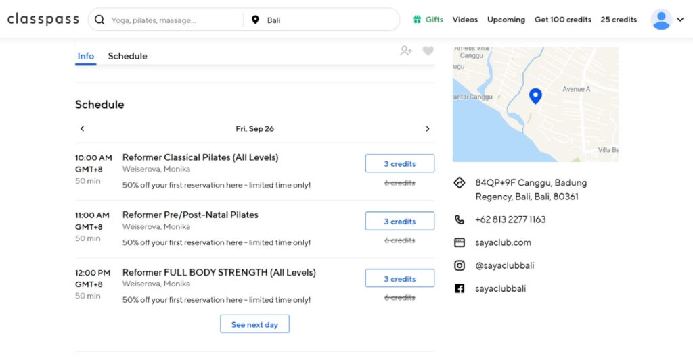
Task: Click the ClassPass logo
Action: [x=43, y=19]
